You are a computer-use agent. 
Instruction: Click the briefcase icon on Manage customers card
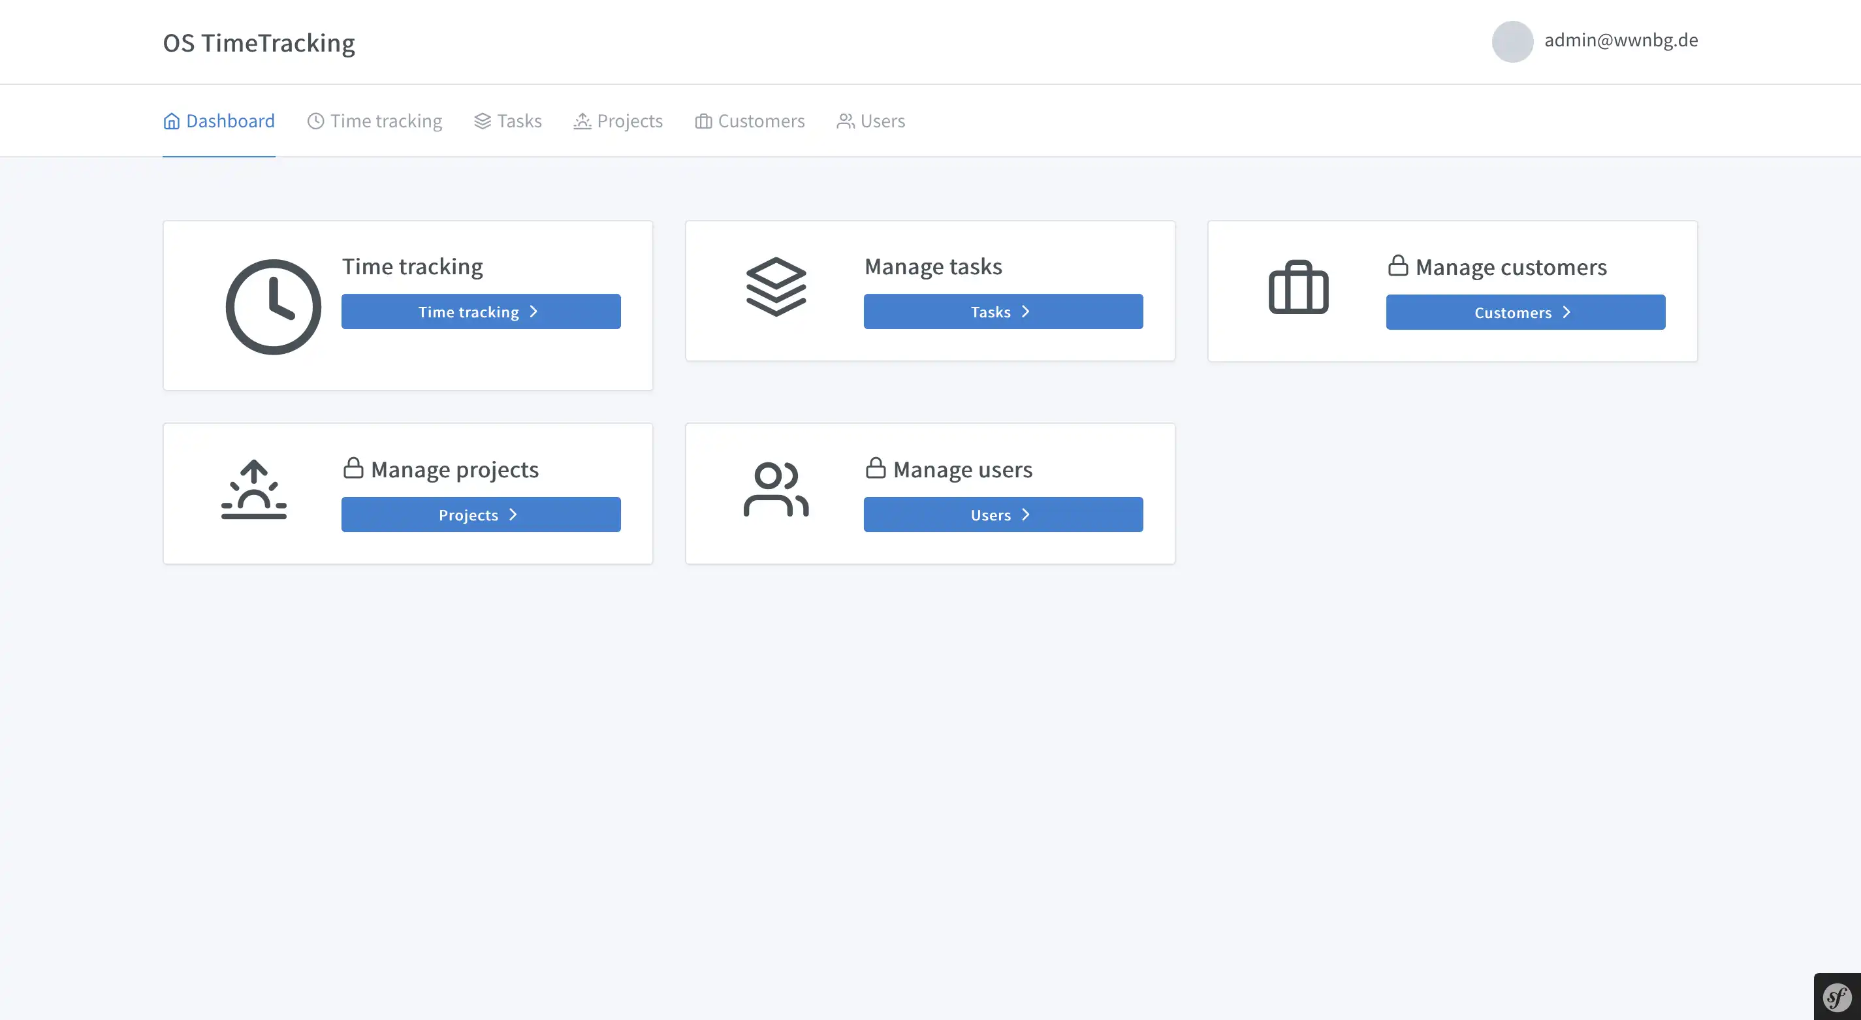(x=1298, y=287)
